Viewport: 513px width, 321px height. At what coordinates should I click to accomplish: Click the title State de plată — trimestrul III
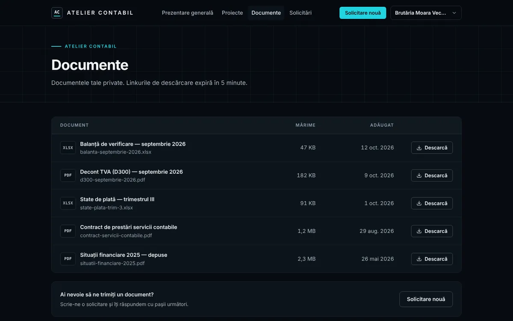117,199
